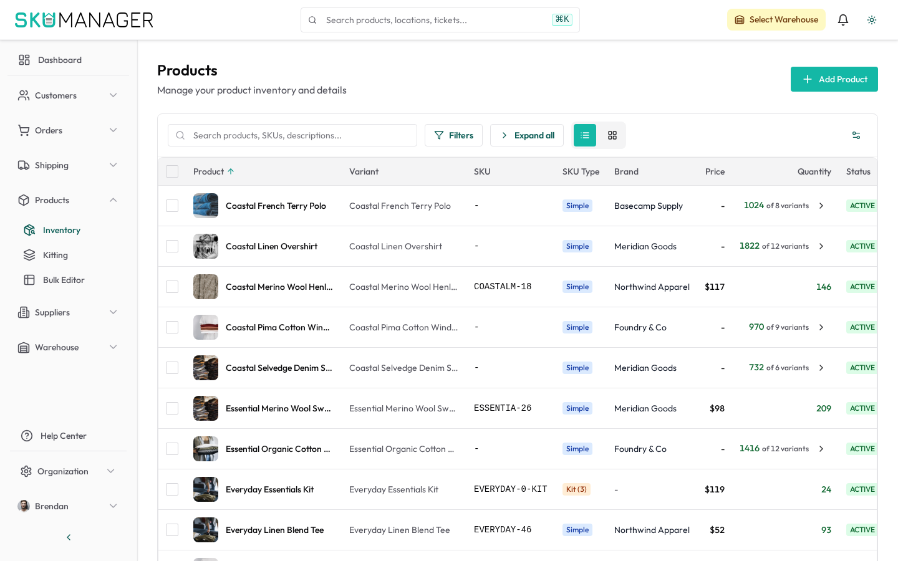This screenshot has height=561, width=898.
Task: Open Orders menu item
Action: (x=68, y=130)
